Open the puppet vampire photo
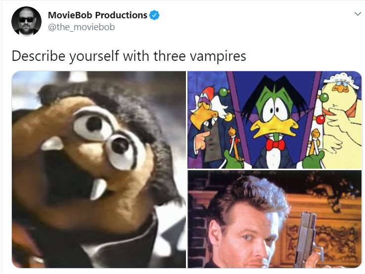 pos(99,170)
